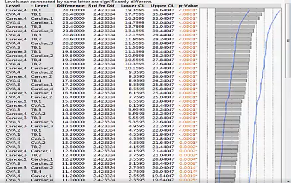
Task: Click the Upper CL value 23.84047
Action: click(x=163, y=101)
